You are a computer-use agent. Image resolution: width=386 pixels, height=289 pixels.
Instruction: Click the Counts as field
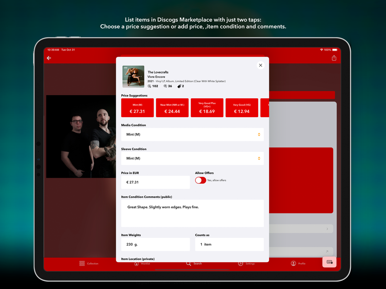tap(229, 244)
